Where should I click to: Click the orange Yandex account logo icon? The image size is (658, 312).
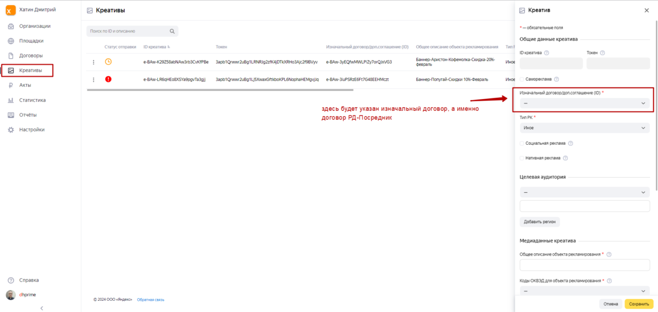pyautogui.click(x=11, y=11)
